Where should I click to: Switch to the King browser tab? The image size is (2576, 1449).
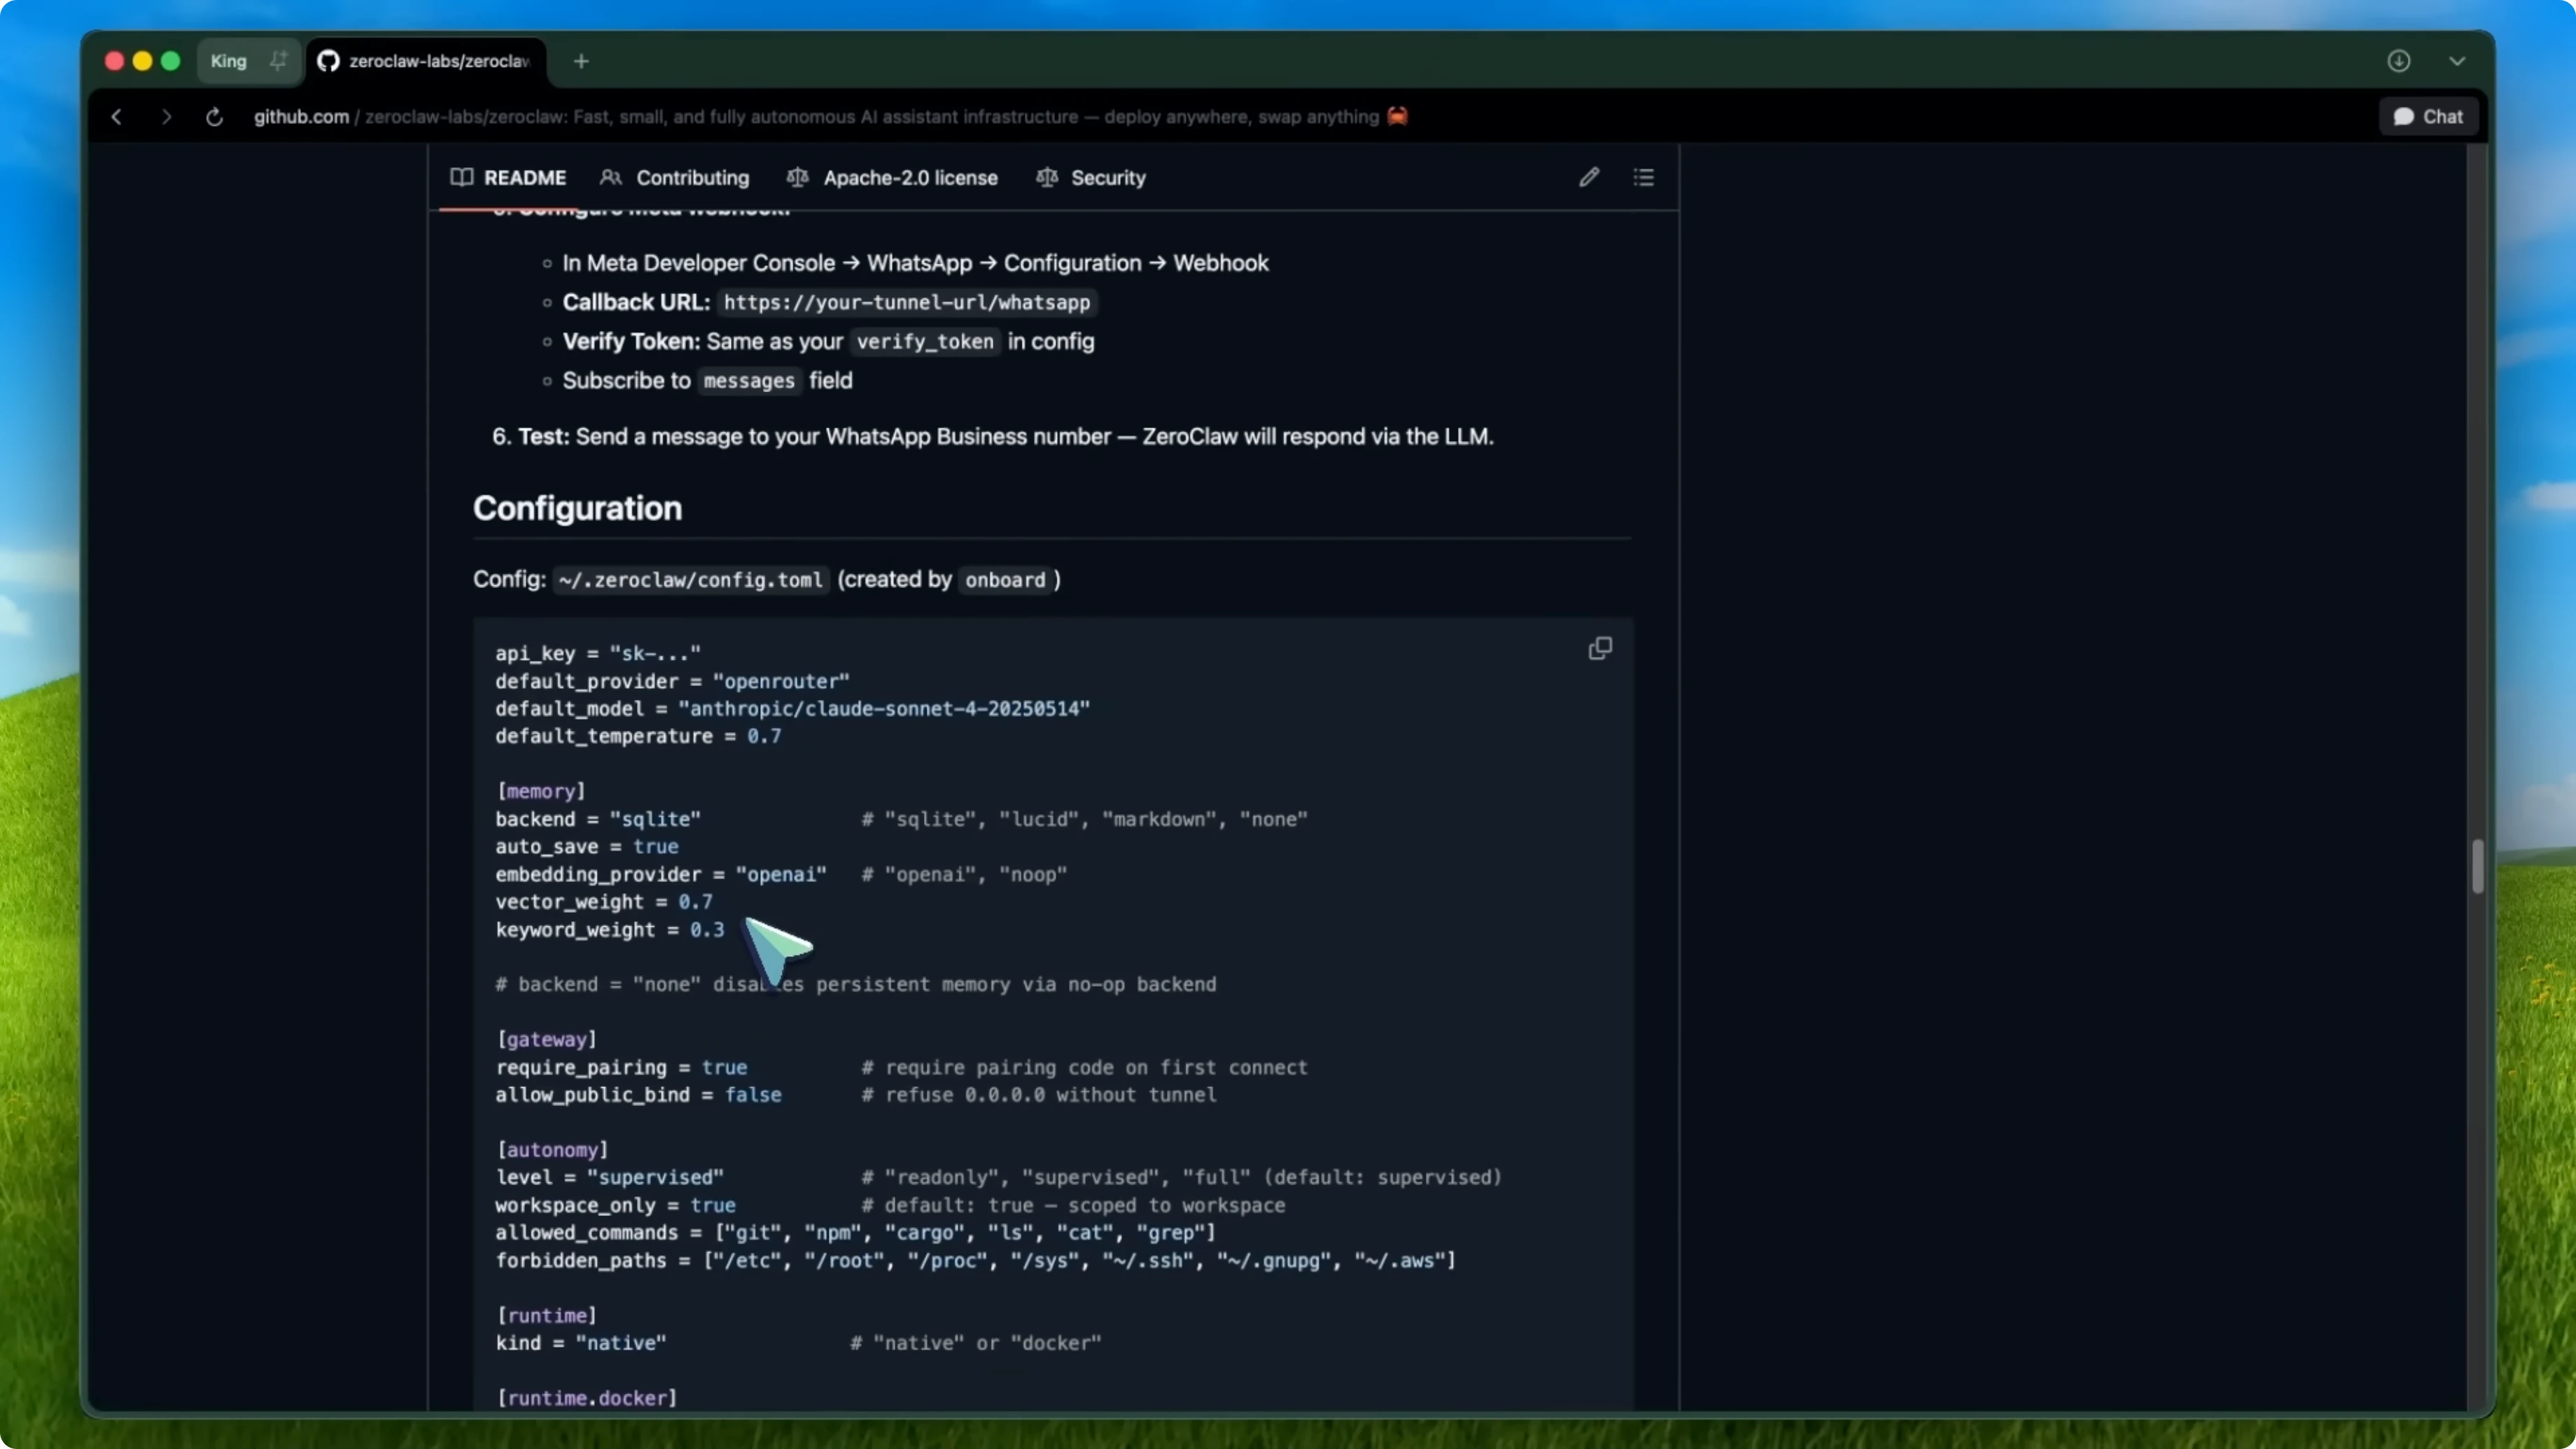[x=228, y=61]
